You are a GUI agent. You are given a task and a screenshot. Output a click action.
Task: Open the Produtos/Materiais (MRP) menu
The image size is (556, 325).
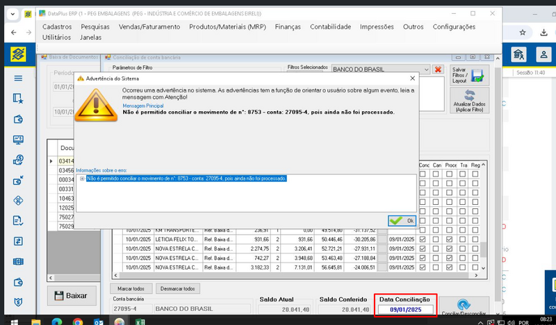tap(227, 26)
